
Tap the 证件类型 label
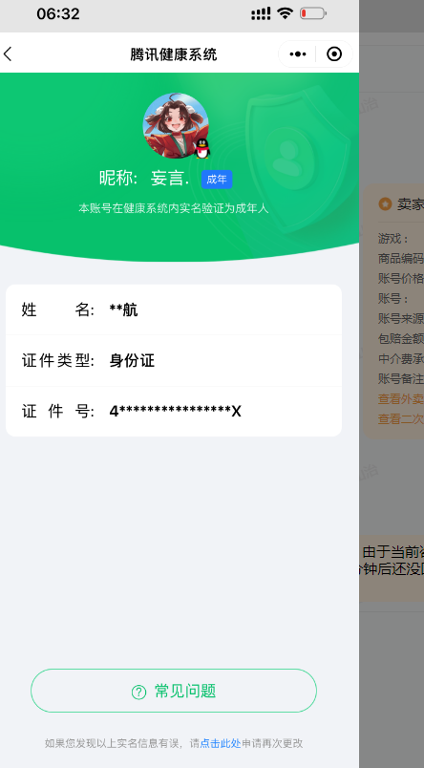click(x=57, y=360)
